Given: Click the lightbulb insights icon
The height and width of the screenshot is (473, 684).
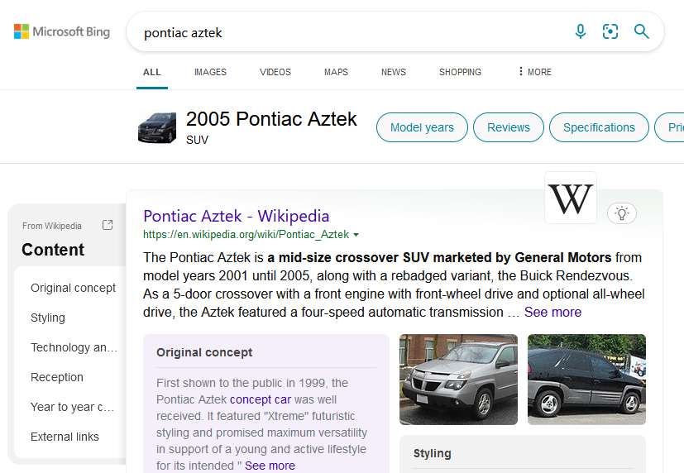Looking at the screenshot, I should (622, 213).
